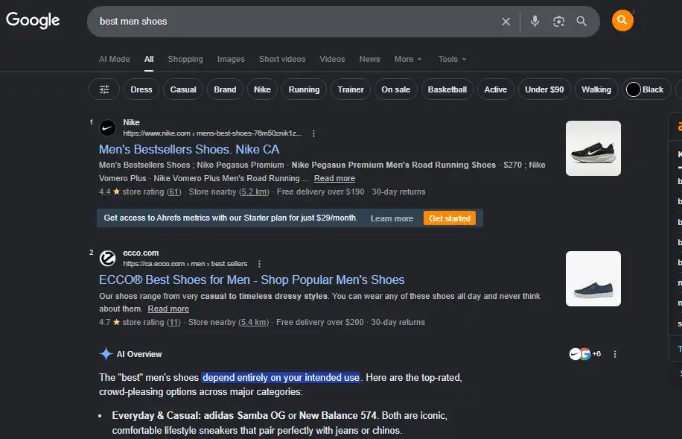This screenshot has height=439, width=682.
Task: Toggle the Brand filter chip
Action: [225, 89]
